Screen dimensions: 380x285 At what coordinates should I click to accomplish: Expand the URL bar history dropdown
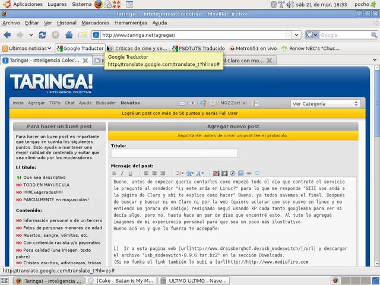click(x=296, y=35)
